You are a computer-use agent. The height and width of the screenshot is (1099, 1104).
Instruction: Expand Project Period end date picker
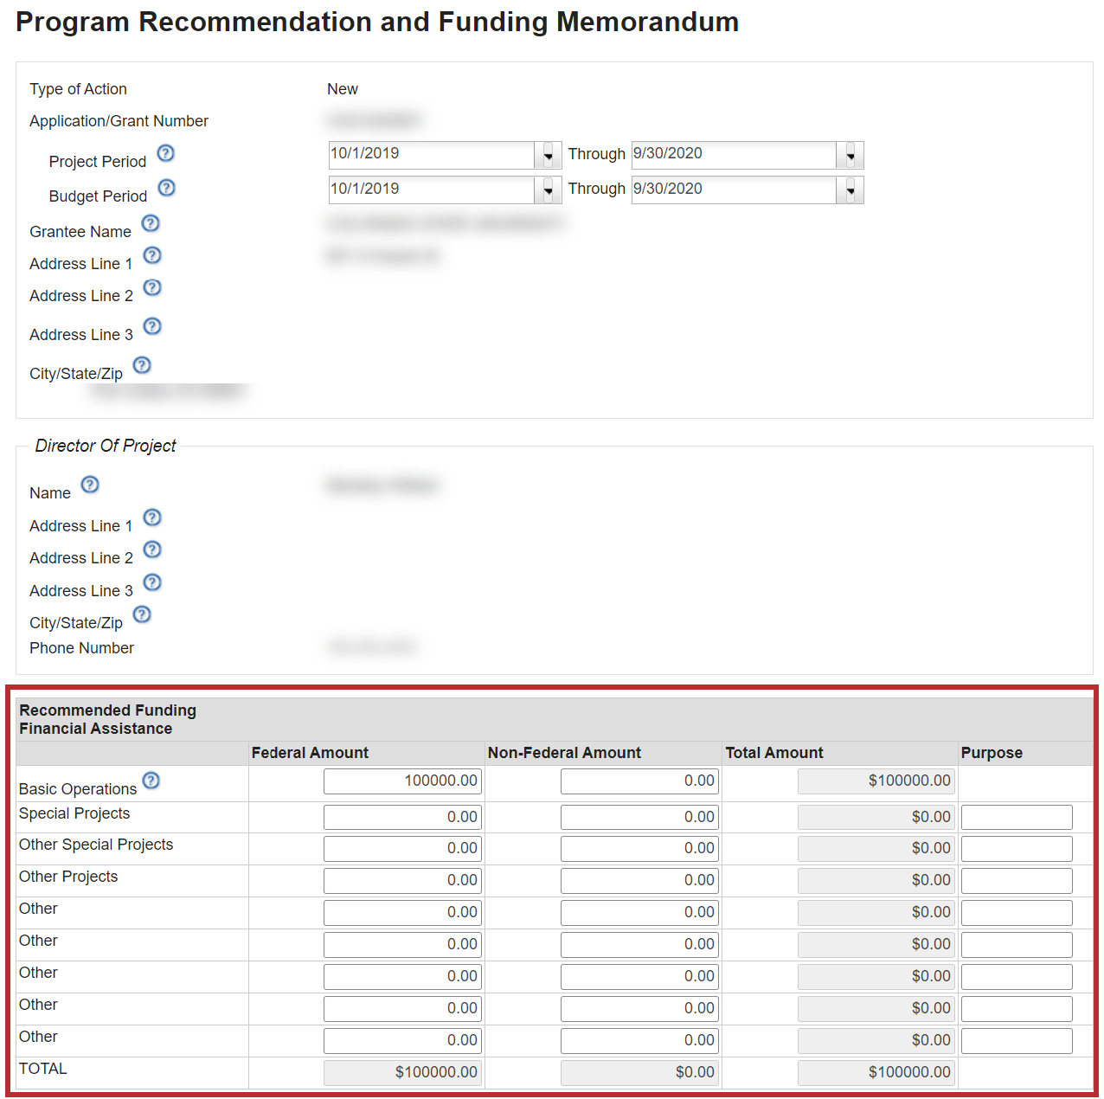pyautogui.click(x=850, y=156)
